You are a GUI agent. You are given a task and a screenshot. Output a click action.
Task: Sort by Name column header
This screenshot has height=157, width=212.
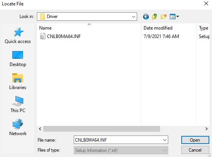click(89, 28)
